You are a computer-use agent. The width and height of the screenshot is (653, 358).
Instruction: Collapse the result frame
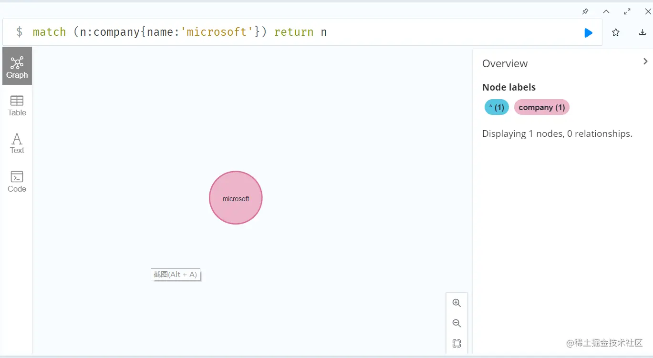pos(606,11)
